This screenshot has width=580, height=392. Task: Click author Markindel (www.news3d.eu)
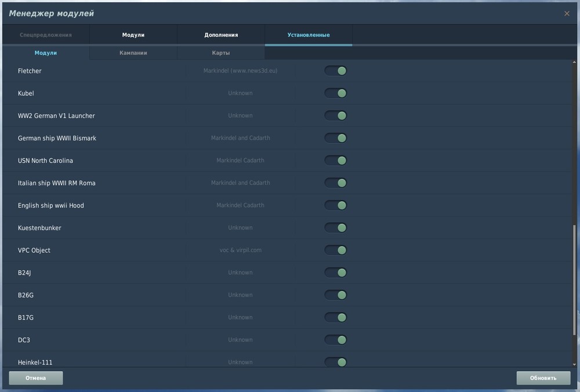tap(241, 71)
